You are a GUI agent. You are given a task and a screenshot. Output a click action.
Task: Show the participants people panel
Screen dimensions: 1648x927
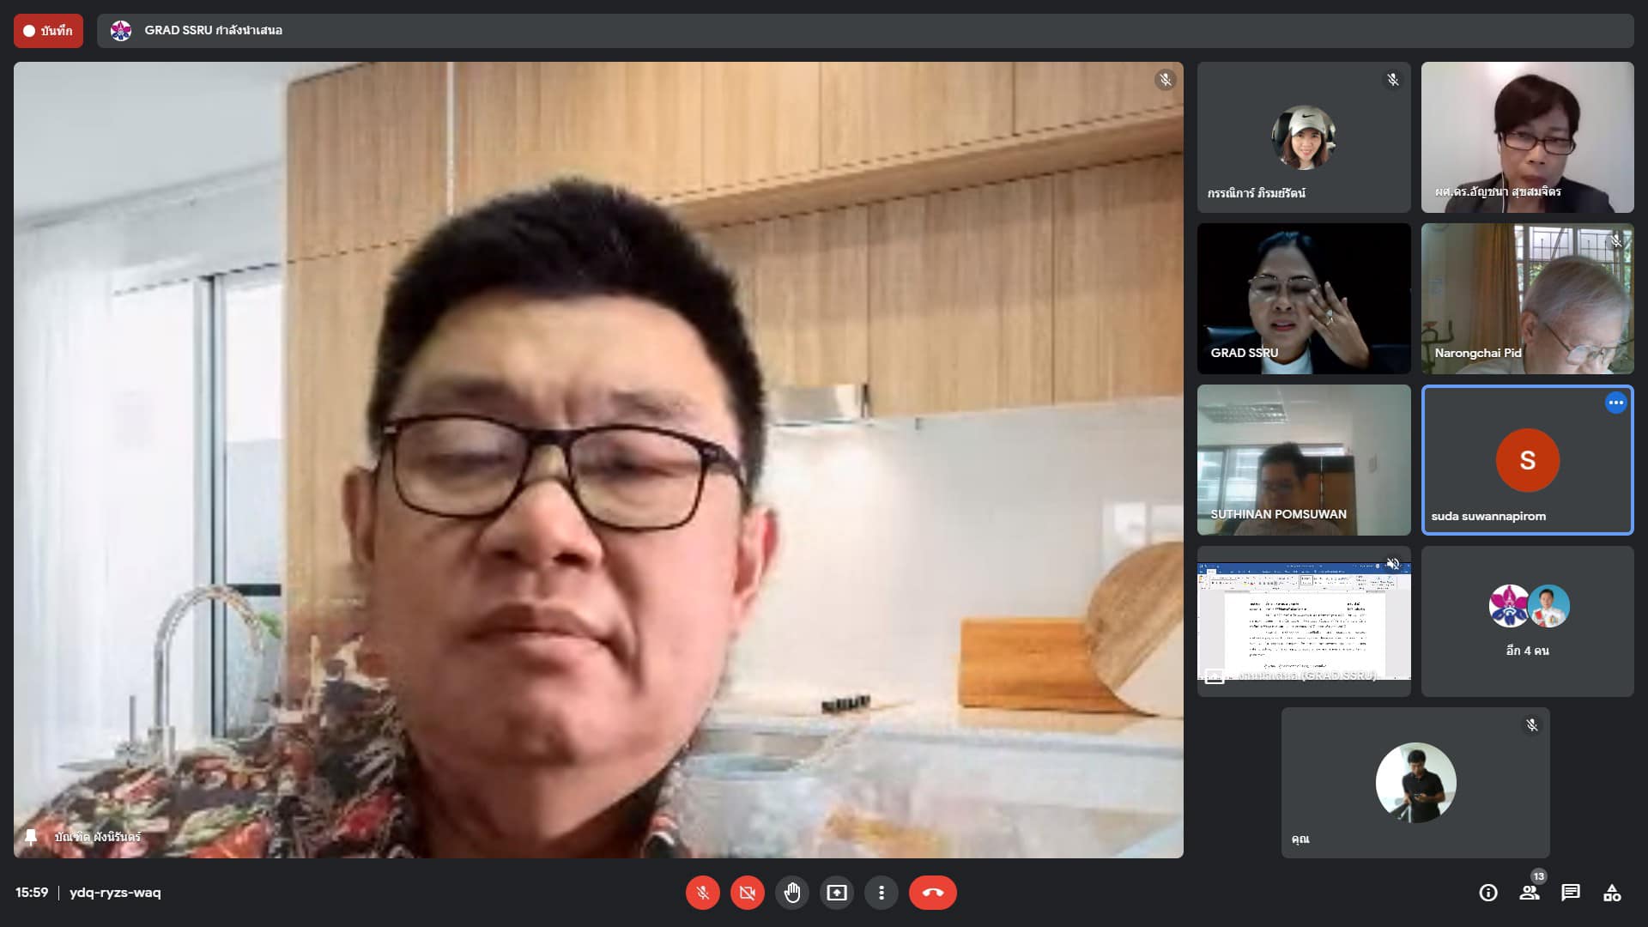[x=1529, y=893]
